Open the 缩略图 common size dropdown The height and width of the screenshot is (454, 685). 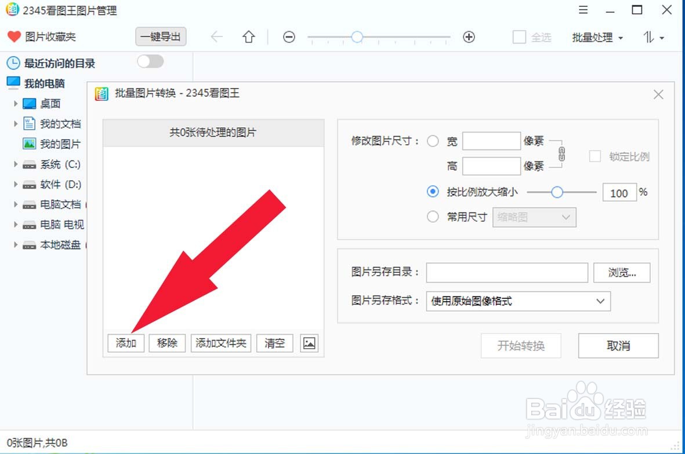click(x=534, y=217)
